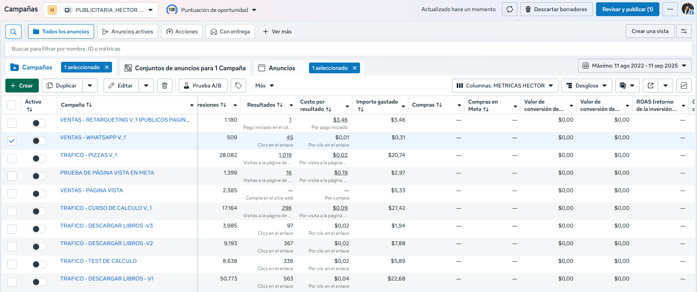Open the charts view icon

[684, 86]
